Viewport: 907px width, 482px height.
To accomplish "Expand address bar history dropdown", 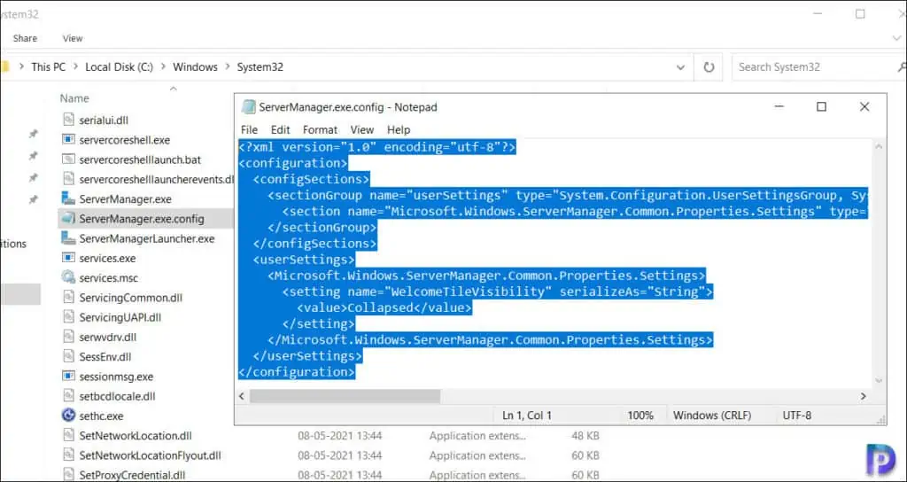I will click(681, 67).
